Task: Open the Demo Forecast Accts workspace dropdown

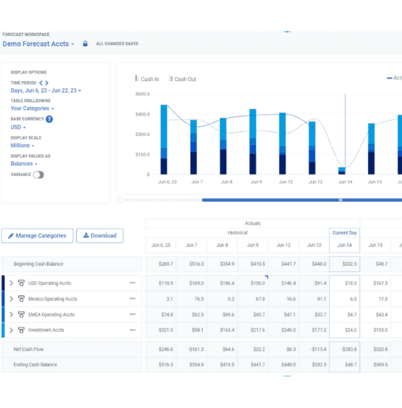Action: (x=38, y=44)
